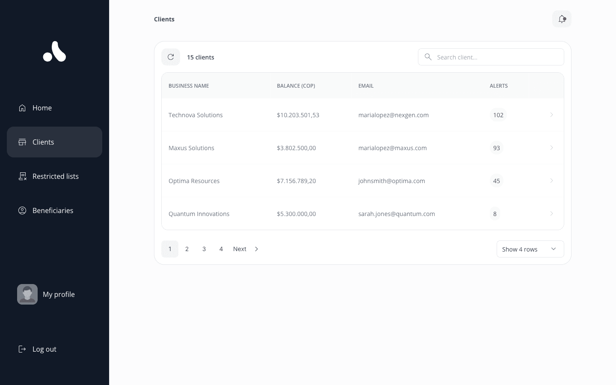Click the Next page arrow chevron
Image resolution: width=616 pixels, height=385 pixels.
(x=256, y=249)
